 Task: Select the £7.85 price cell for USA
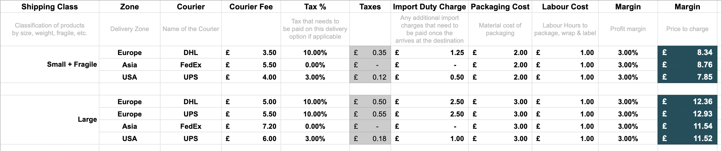pos(687,77)
